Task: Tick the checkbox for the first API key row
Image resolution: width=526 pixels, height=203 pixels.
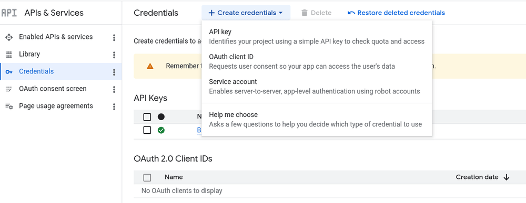Action: pyautogui.click(x=147, y=130)
